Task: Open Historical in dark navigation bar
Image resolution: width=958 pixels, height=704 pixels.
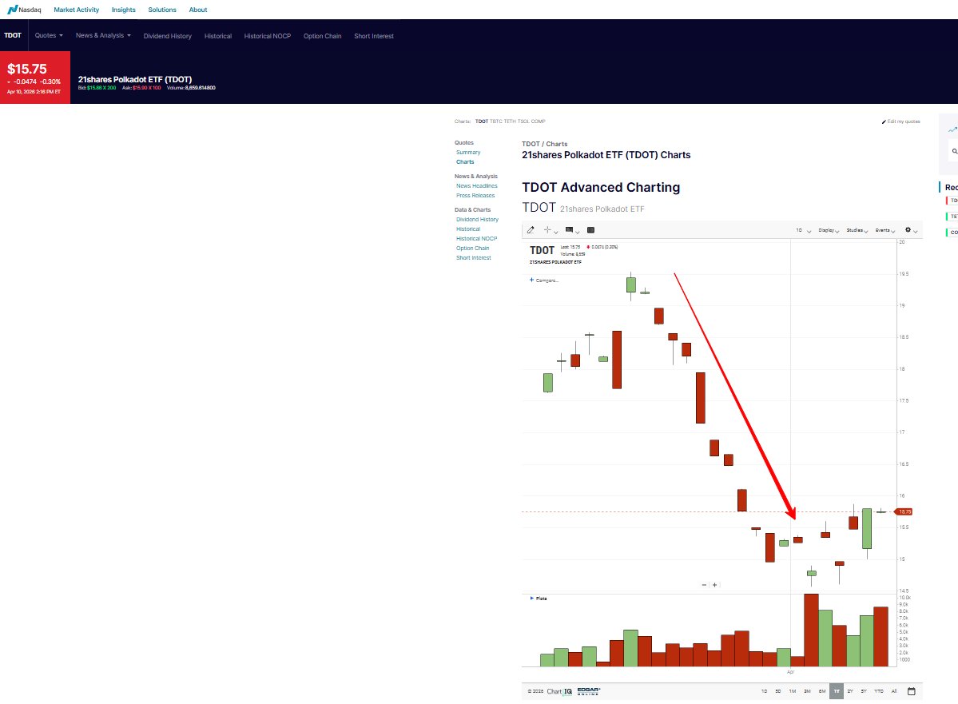Action: [218, 36]
